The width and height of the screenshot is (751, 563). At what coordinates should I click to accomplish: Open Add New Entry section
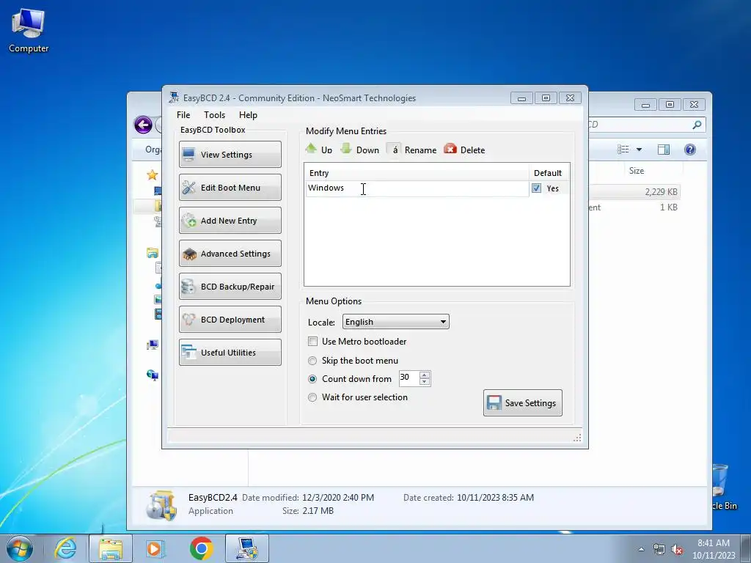pyautogui.click(x=230, y=220)
